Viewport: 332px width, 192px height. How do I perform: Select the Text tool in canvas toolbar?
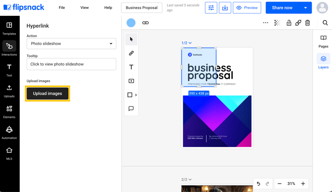(131, 67)
